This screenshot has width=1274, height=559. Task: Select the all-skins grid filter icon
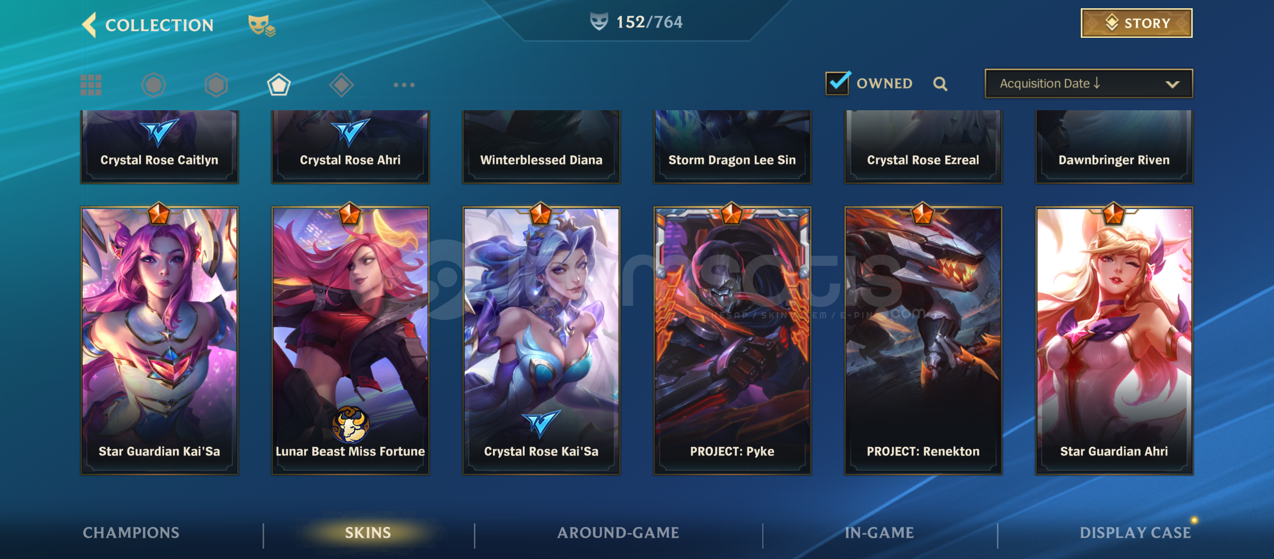(x=91, y=85)
